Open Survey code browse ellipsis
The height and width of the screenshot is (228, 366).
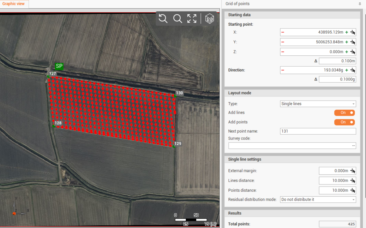tap(353, 146)
